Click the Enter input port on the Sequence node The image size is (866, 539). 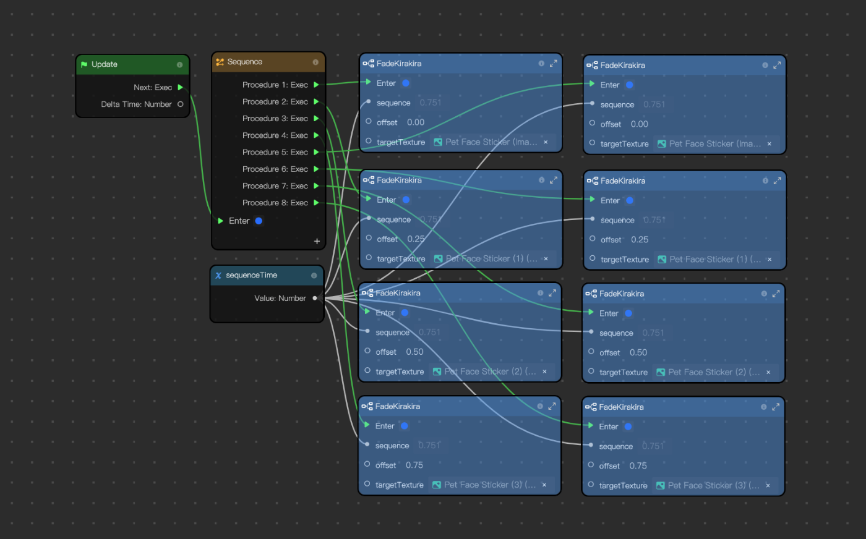pyautogui.click(x=220, y=221)
